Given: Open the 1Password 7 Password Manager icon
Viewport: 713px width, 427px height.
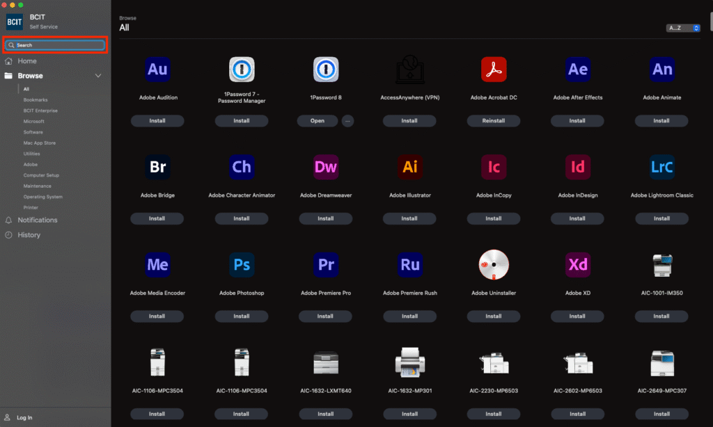Looking at the screenshot, I should click(x=242, y=70).
